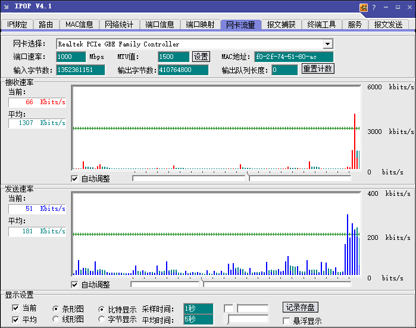Click the 记录存盘 button
The width and height of the screenshot is (416, 328).
pyautogui.click(x=301, y=307)
